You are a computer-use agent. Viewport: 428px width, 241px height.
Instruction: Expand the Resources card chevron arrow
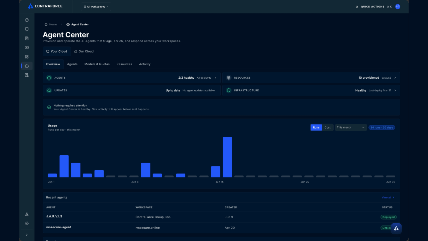coord(395,78)
